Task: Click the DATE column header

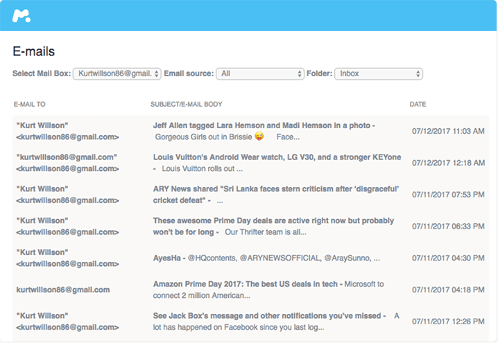Action: tap(418, 104)
